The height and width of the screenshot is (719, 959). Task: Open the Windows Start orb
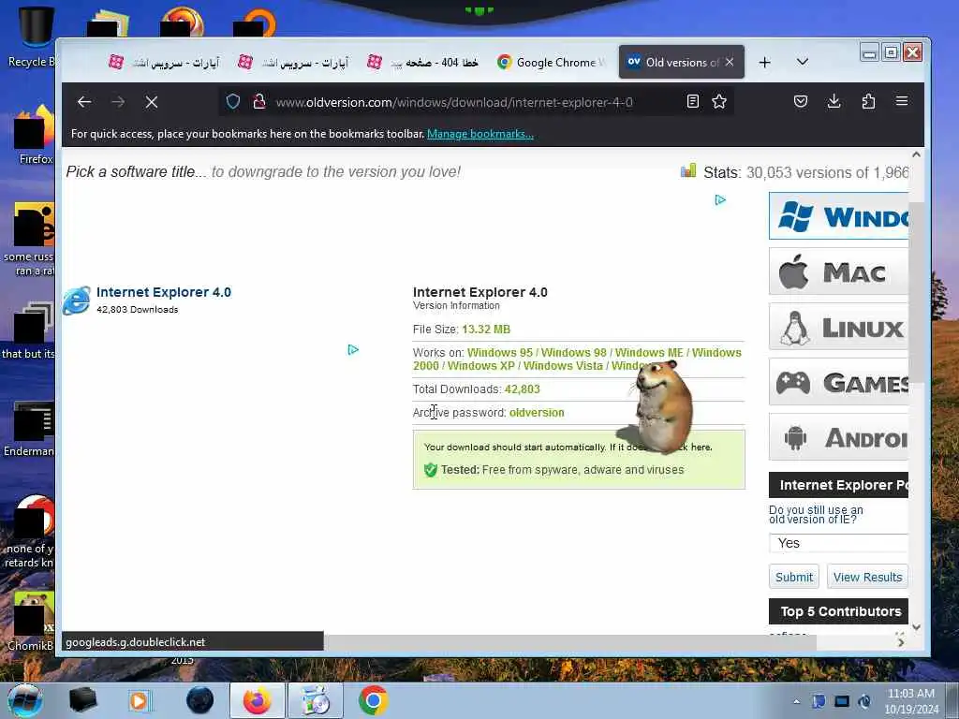coord(25,700)
